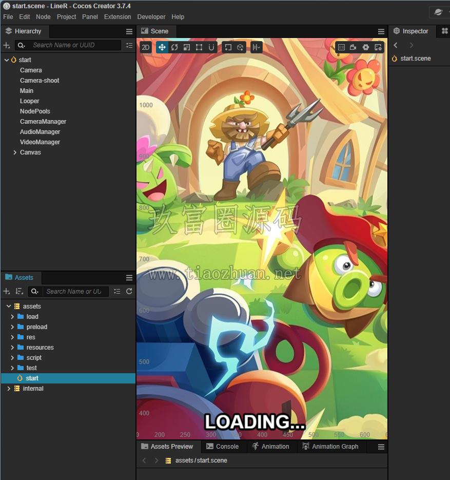Switch to the Animation Graph tab

tap(330, 447)
